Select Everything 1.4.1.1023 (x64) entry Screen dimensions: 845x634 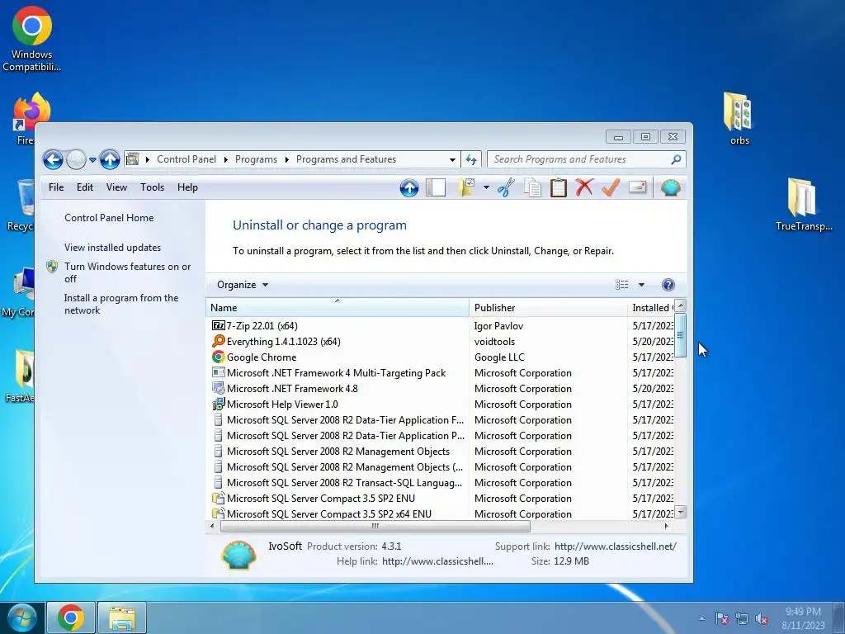(x=284, y=341)
